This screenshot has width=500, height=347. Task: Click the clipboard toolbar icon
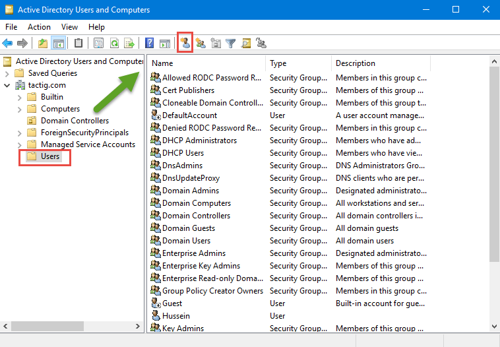pyautogui.click(x=78, y=43)
